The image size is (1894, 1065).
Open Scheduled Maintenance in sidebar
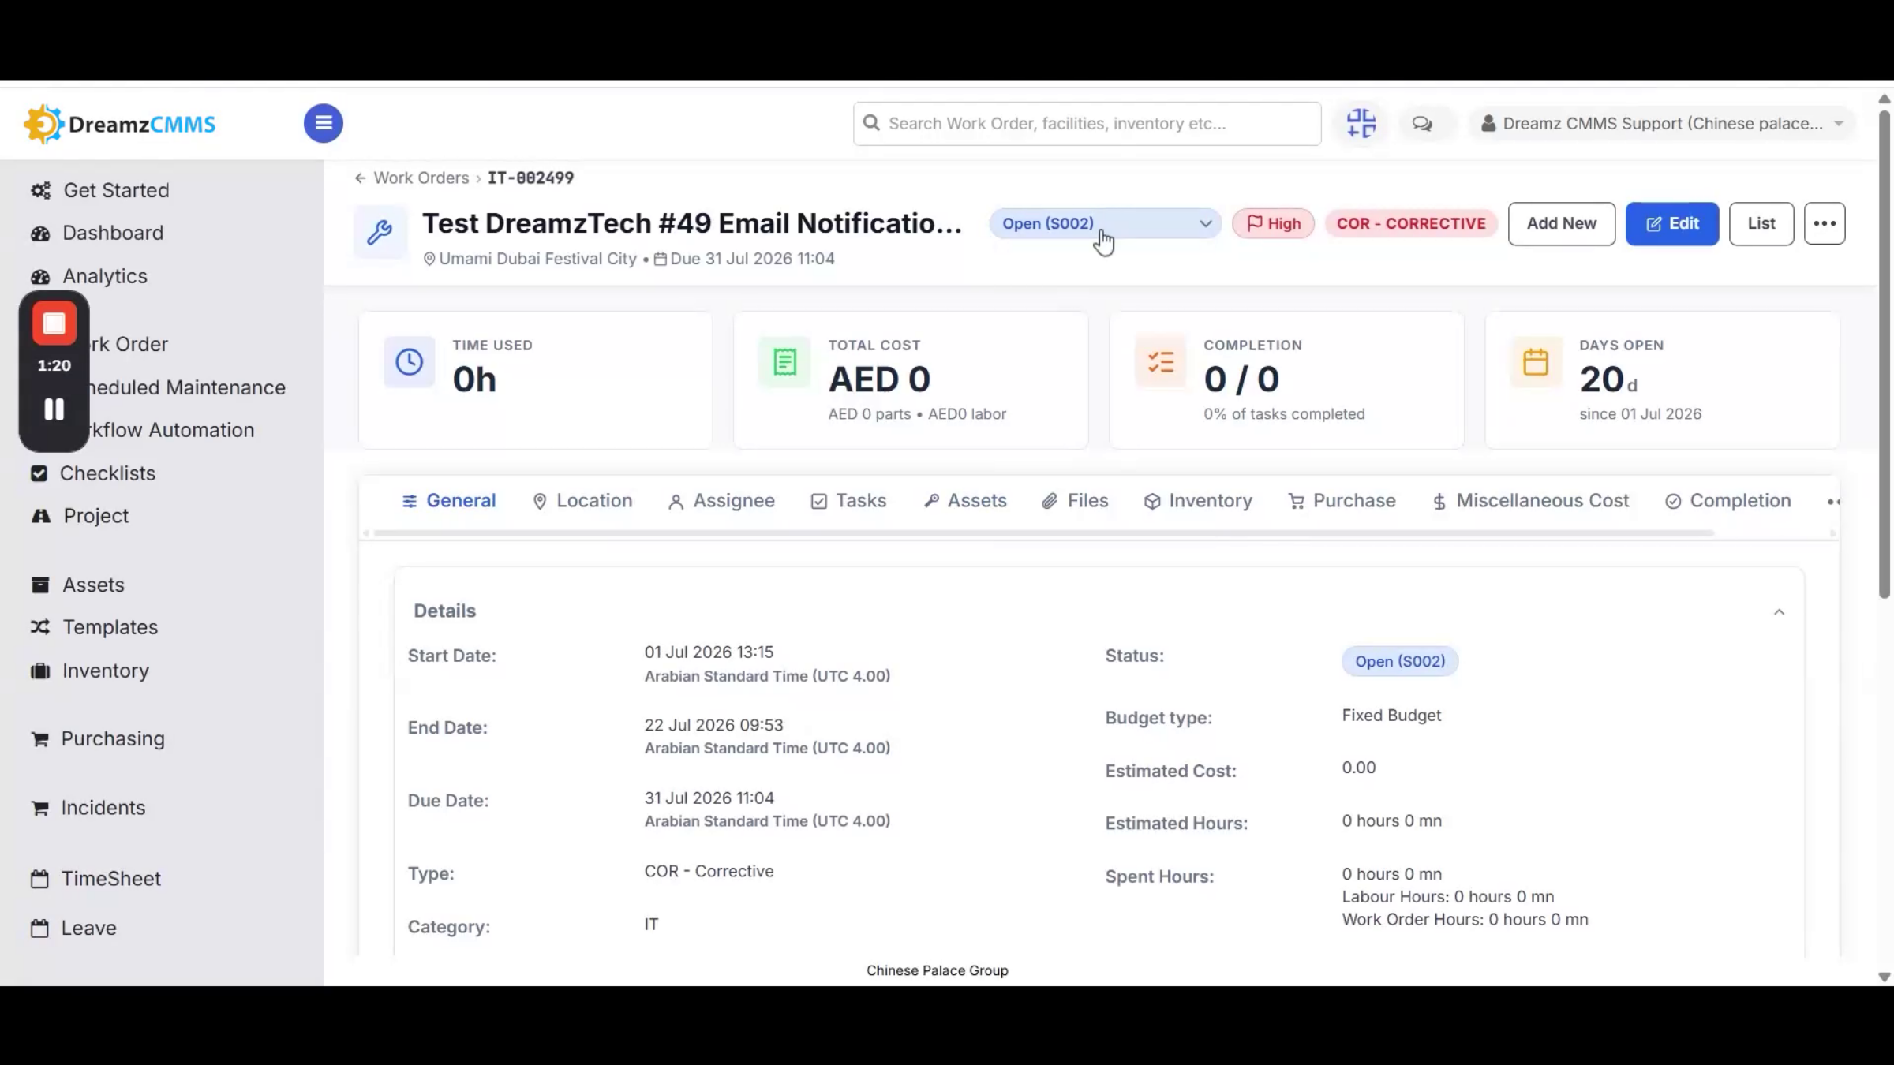pos(186,387)
